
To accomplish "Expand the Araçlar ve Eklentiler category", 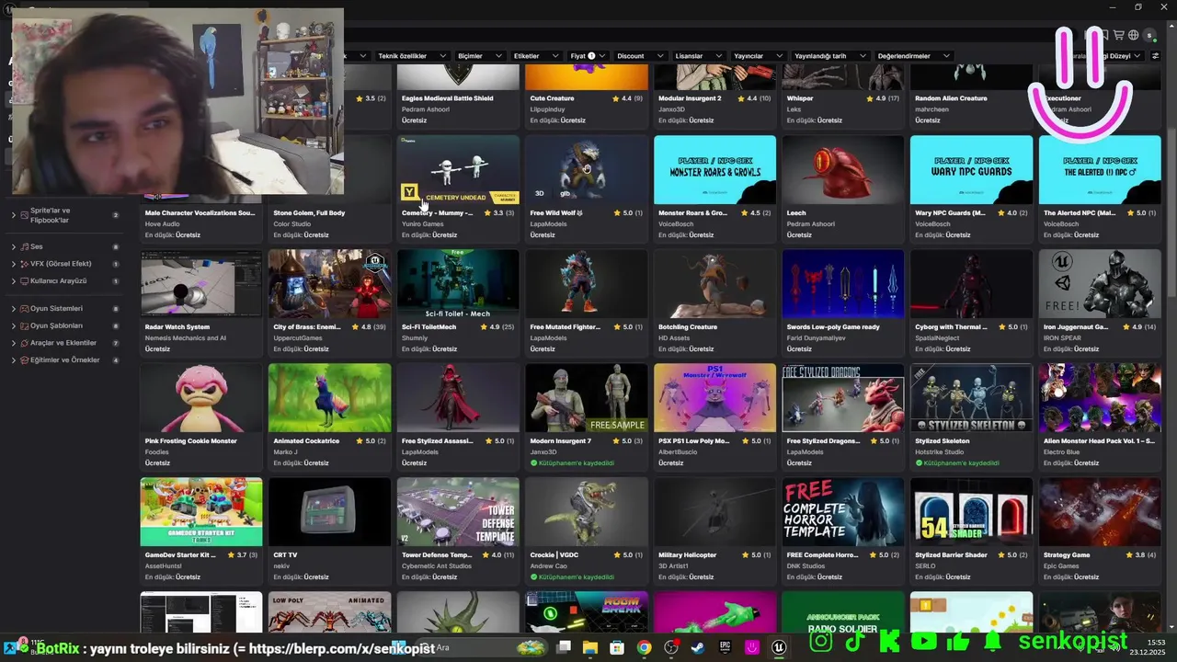I will 14,343.
